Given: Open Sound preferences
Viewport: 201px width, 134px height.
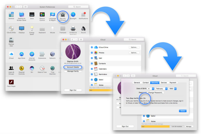Looking at the screenshot, I should coord(83,28).
